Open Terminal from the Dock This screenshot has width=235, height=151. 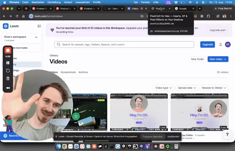pos(112,146)
